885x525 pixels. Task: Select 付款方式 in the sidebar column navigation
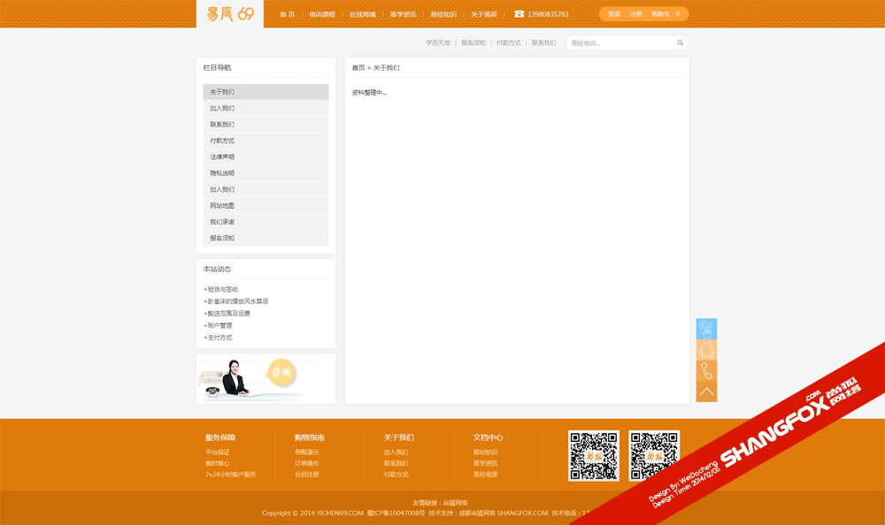[265, 141]
